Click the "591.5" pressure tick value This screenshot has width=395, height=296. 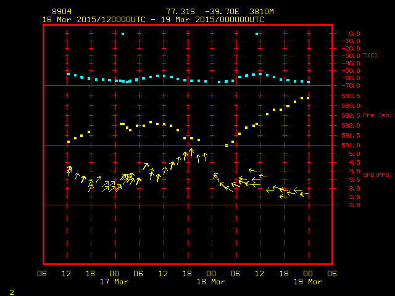351,136
